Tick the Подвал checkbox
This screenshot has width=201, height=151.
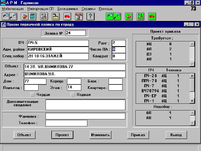pos(73,95)
